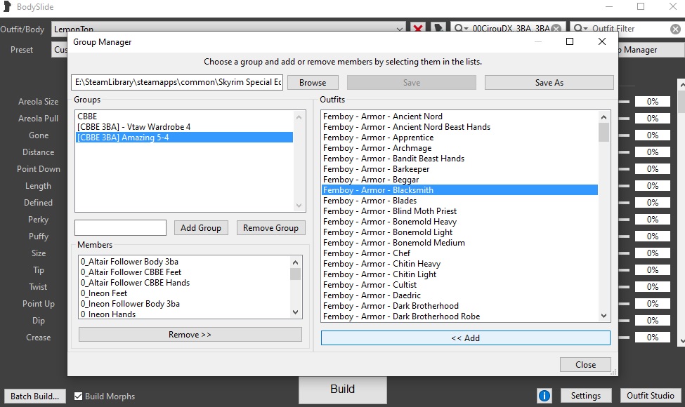Open Outfit Studio
685x407 pixels.
pos(651,396)
